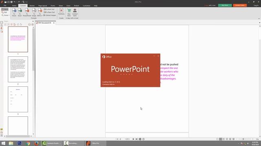261x146 pixels.
Task: Switch to the Protect ribbon tab
Action: point(76,6)
